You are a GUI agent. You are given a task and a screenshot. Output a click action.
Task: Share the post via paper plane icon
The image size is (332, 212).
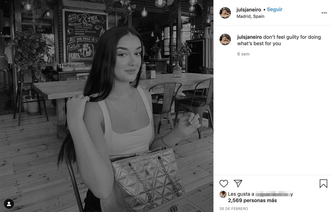click(238, 184)
